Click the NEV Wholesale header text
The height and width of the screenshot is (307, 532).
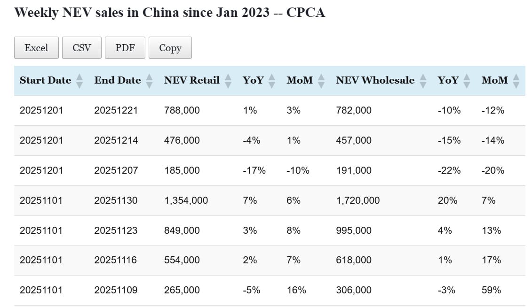[375, 80]
